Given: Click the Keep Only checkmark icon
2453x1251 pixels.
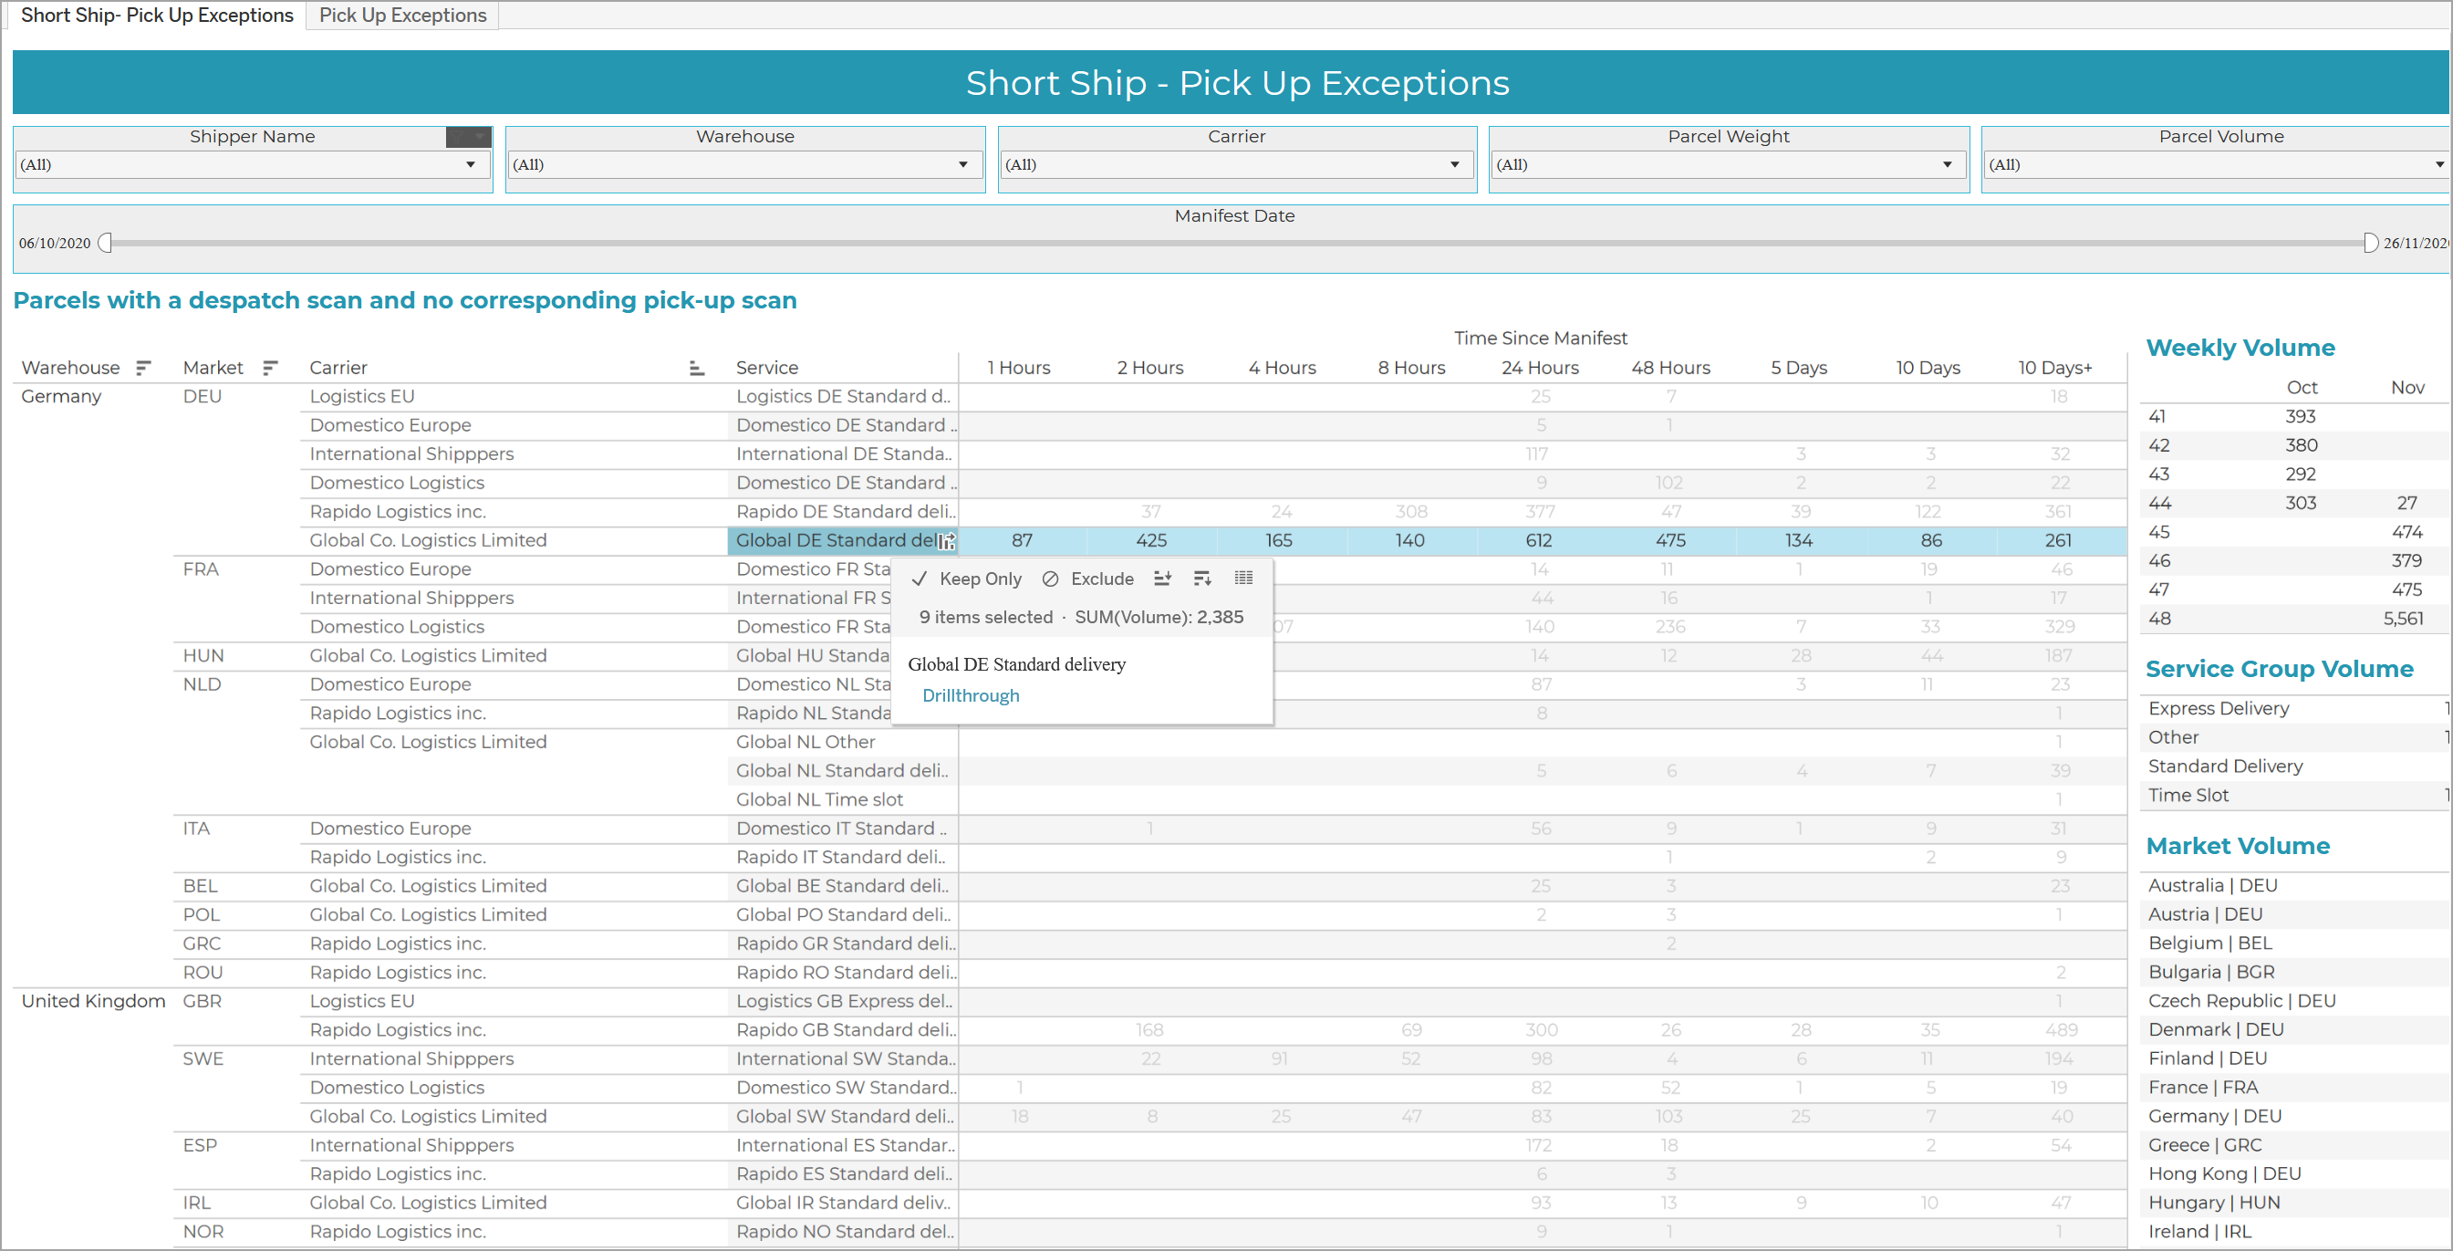Looking at the screenshot, I should 919,579.
